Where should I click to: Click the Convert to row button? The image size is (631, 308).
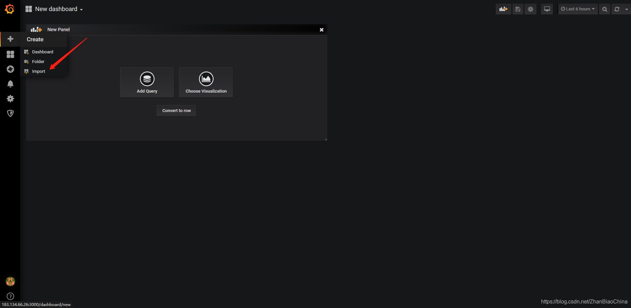(176, 111)
